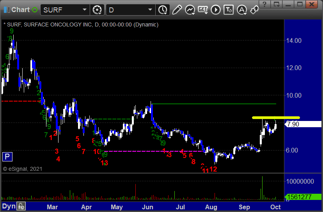Click the red 13 count label near April

coord(105,163)
